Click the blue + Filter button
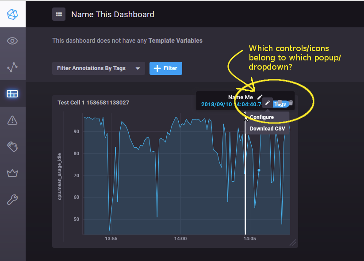This screenshot has width=364, height=261. click(x=165, y=68)
